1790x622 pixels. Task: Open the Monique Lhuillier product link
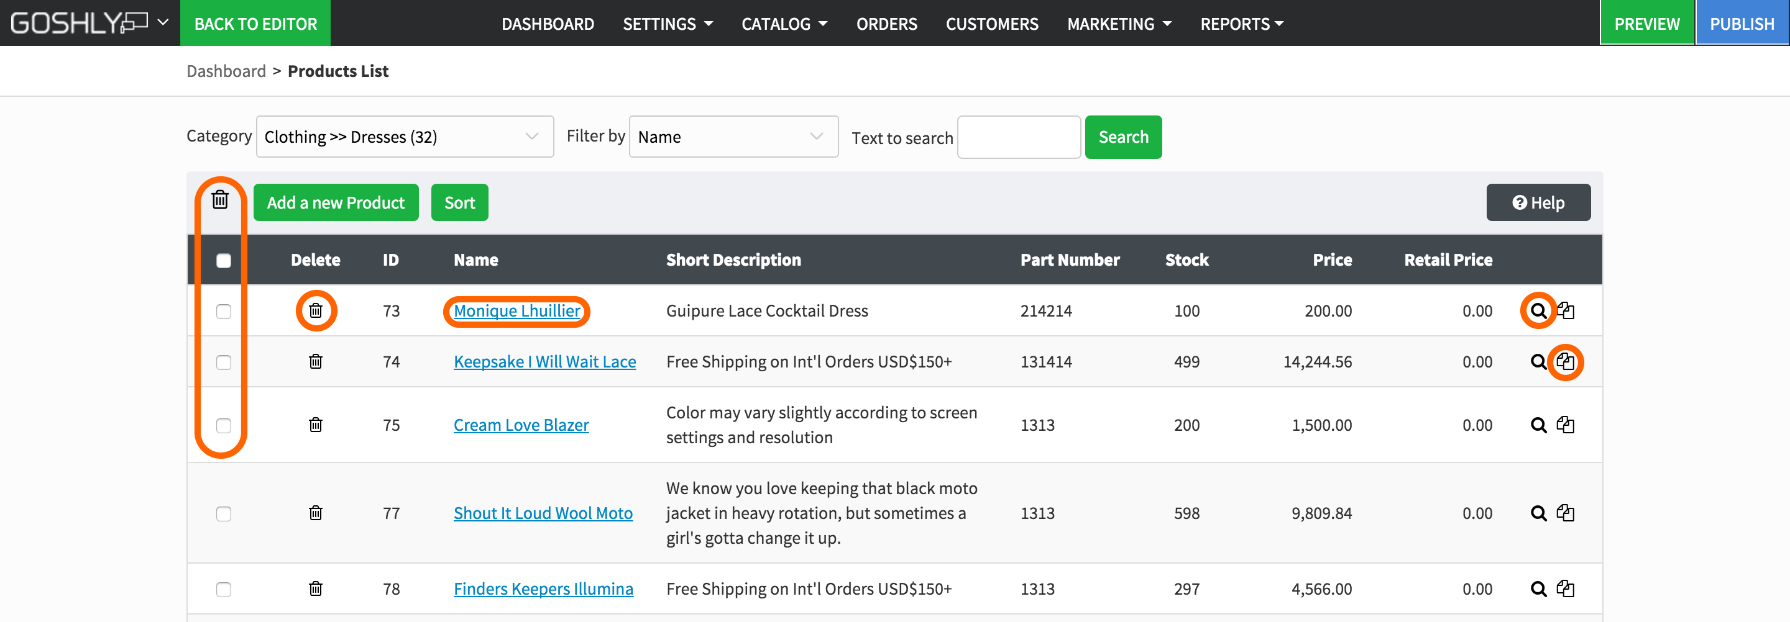[516, 310]
